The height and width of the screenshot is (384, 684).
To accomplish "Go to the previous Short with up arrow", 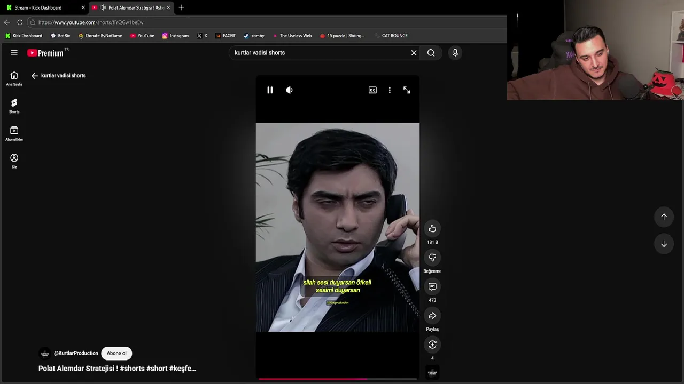I will (x=664, y=217).
